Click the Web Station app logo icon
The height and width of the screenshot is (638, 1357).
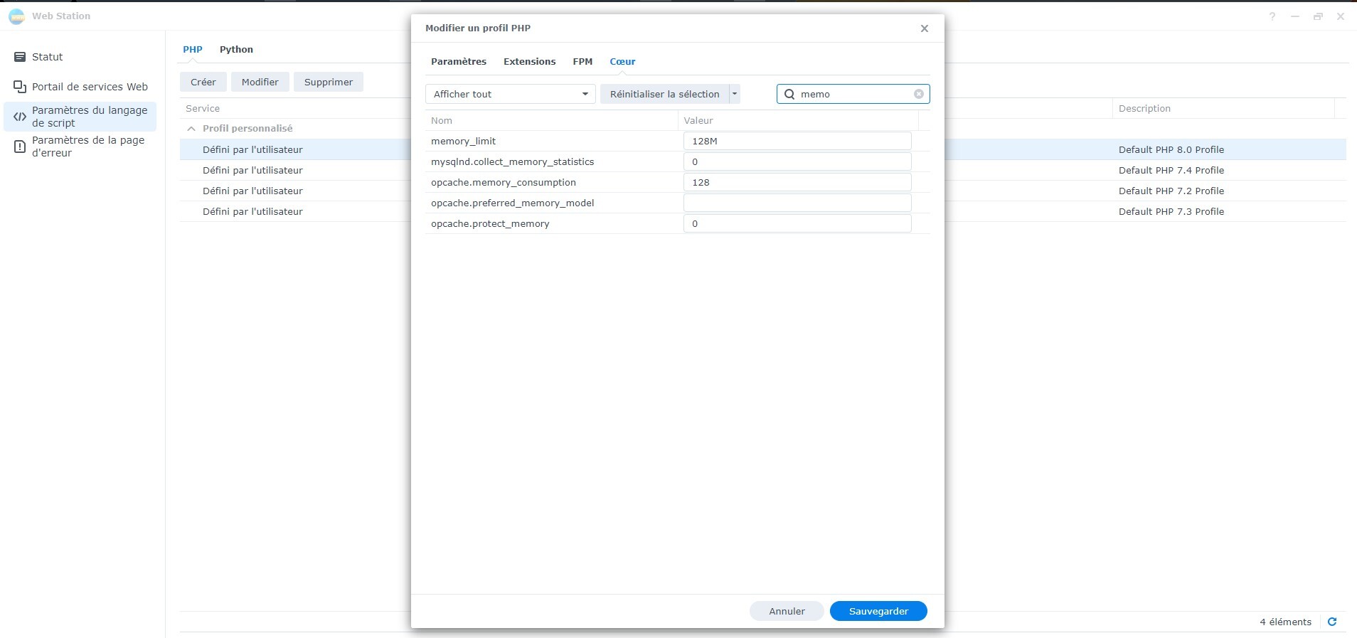(16, 16)
